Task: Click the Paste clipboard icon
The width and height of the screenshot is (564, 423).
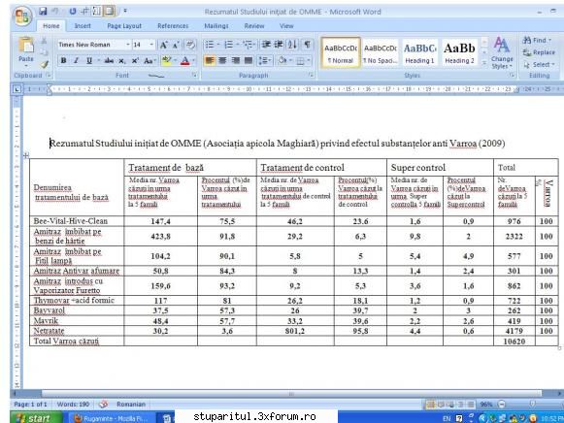Action: pos(26,46)
